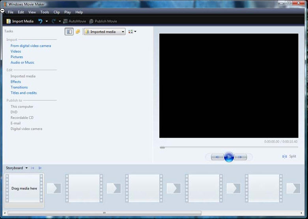
Task: Open the Edit menu
Action: coord(21,12)
